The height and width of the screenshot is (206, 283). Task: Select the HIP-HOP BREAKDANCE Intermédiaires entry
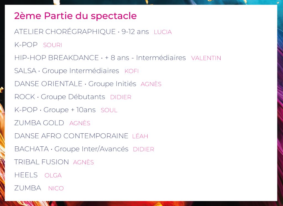[x=100, y=58]
